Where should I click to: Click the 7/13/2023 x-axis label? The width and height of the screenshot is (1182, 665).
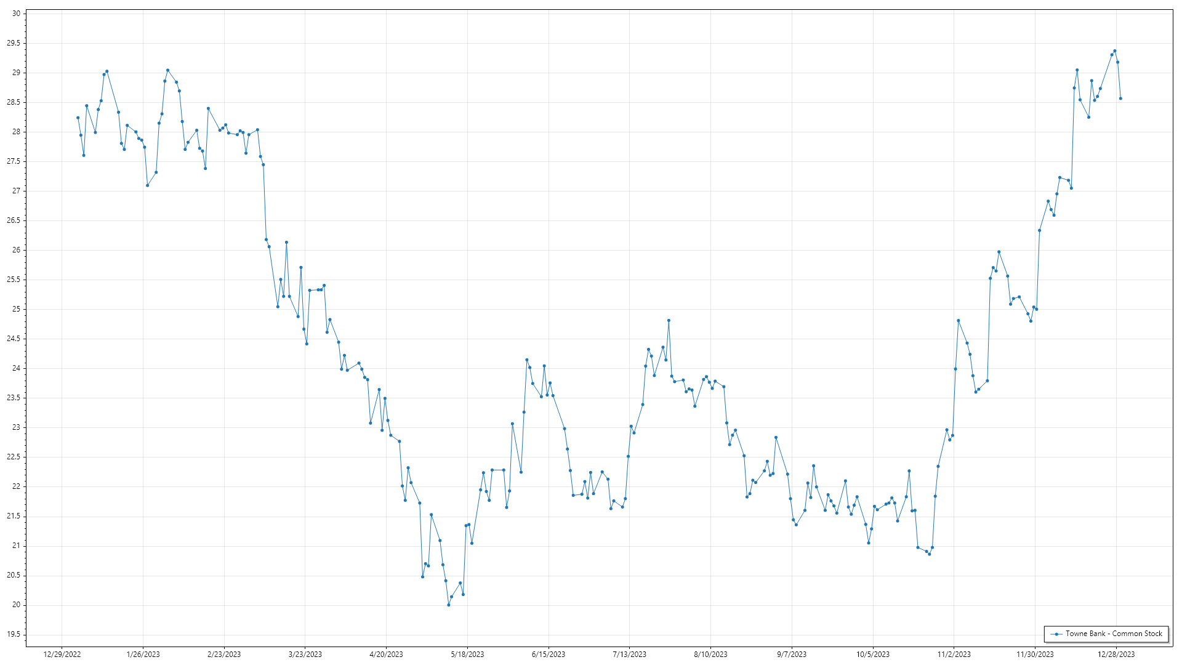[x=629, y=655]
